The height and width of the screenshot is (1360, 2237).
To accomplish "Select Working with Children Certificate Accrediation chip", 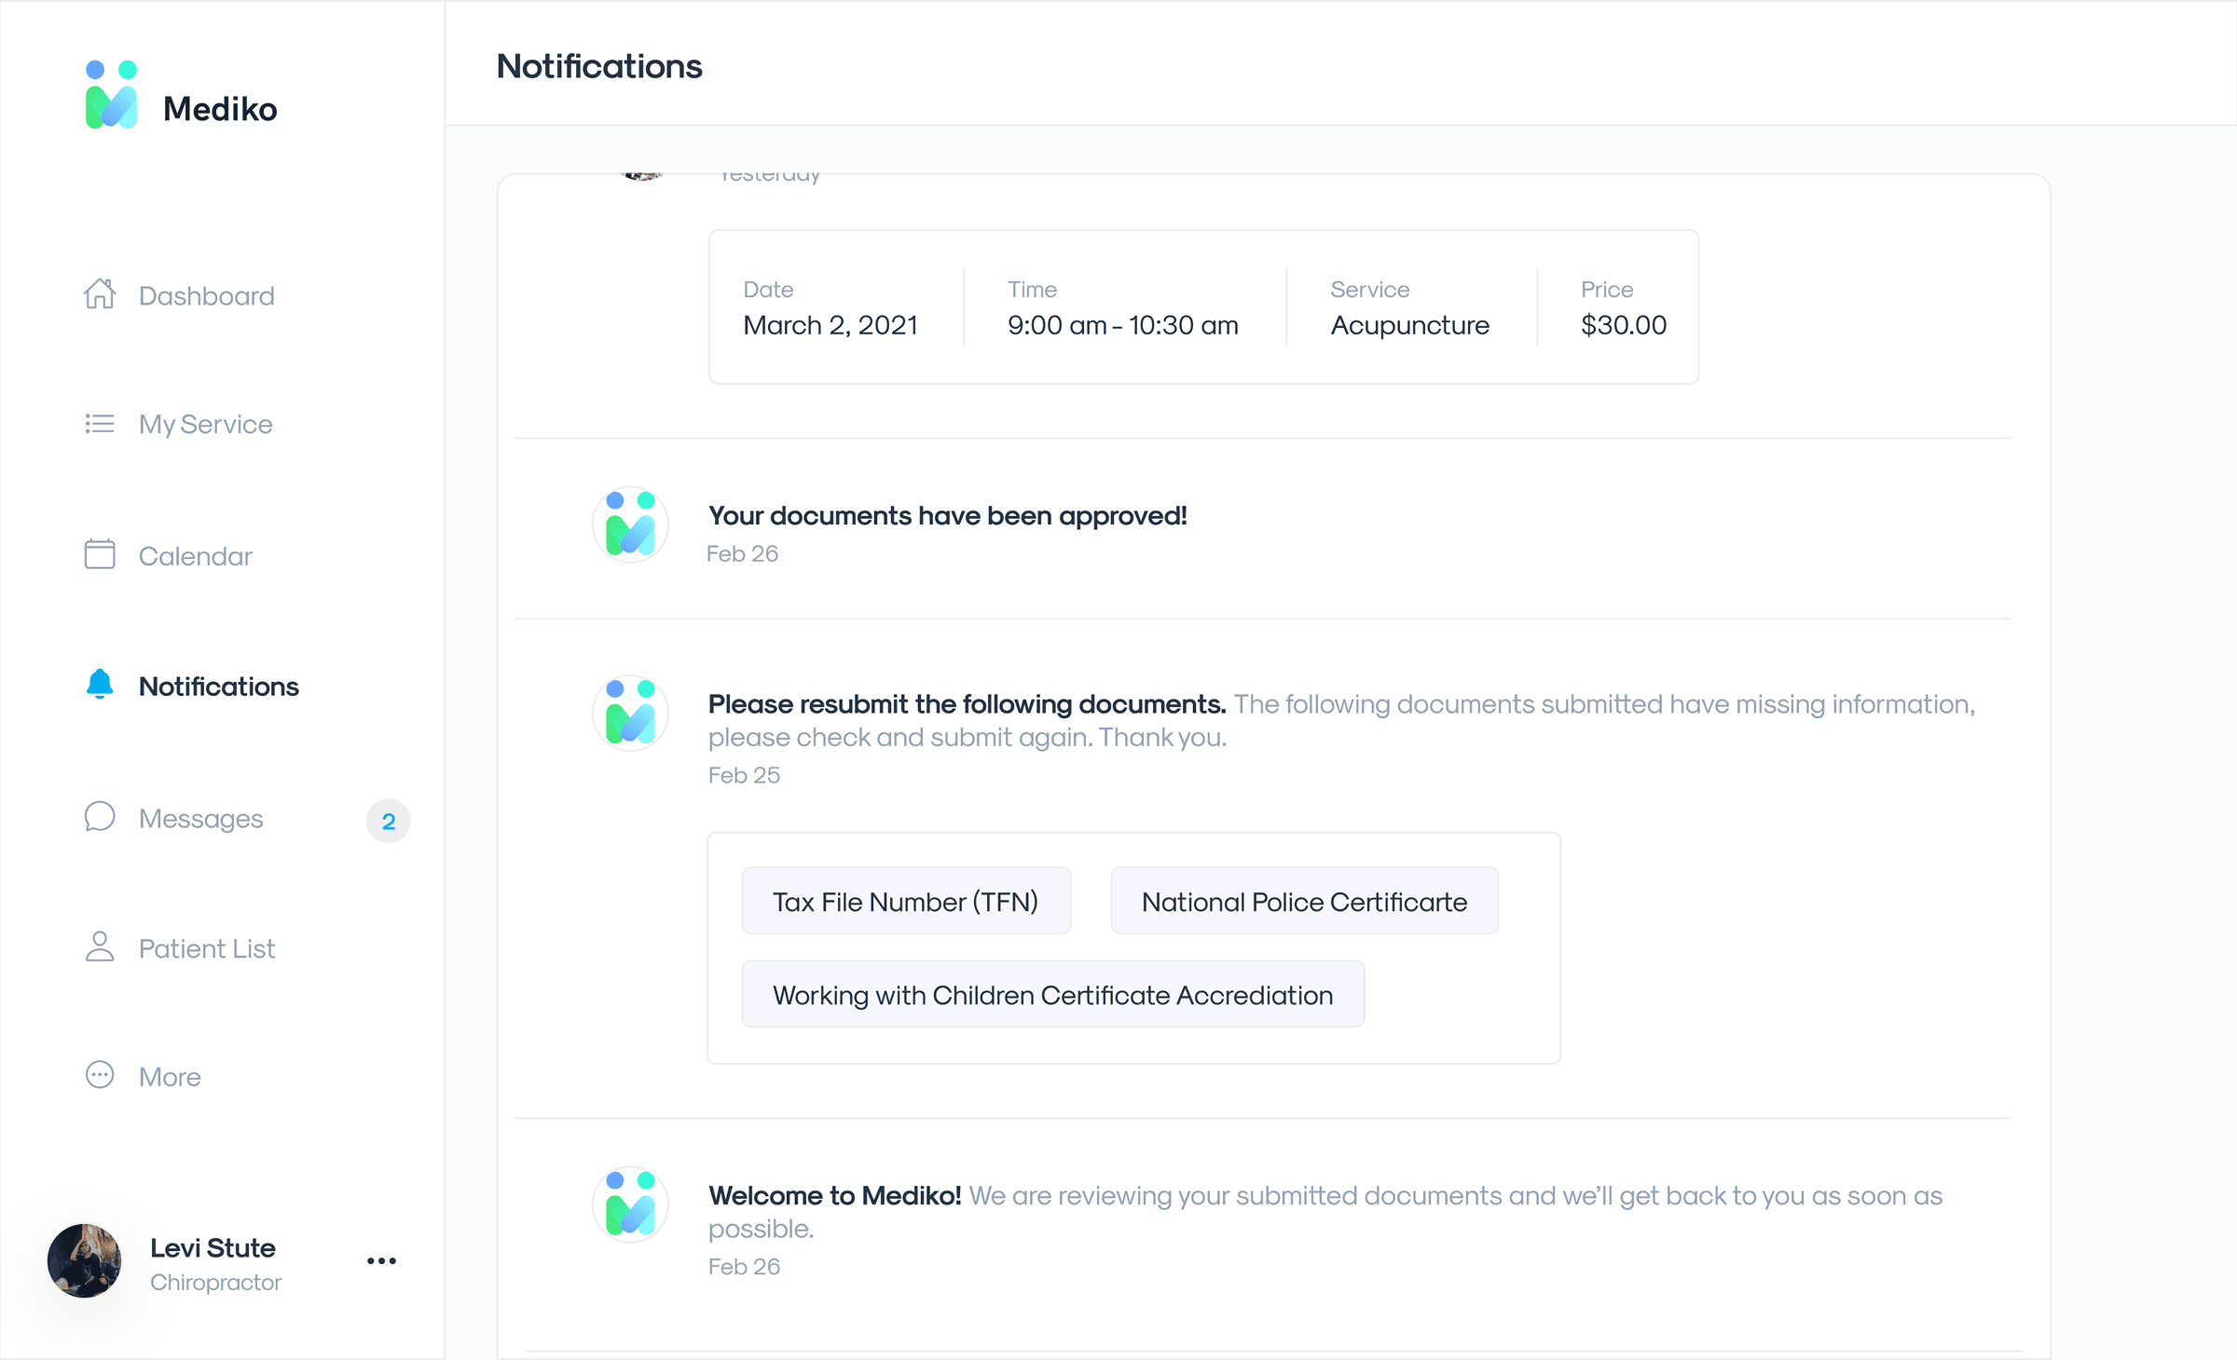I will pos(1051,994).
